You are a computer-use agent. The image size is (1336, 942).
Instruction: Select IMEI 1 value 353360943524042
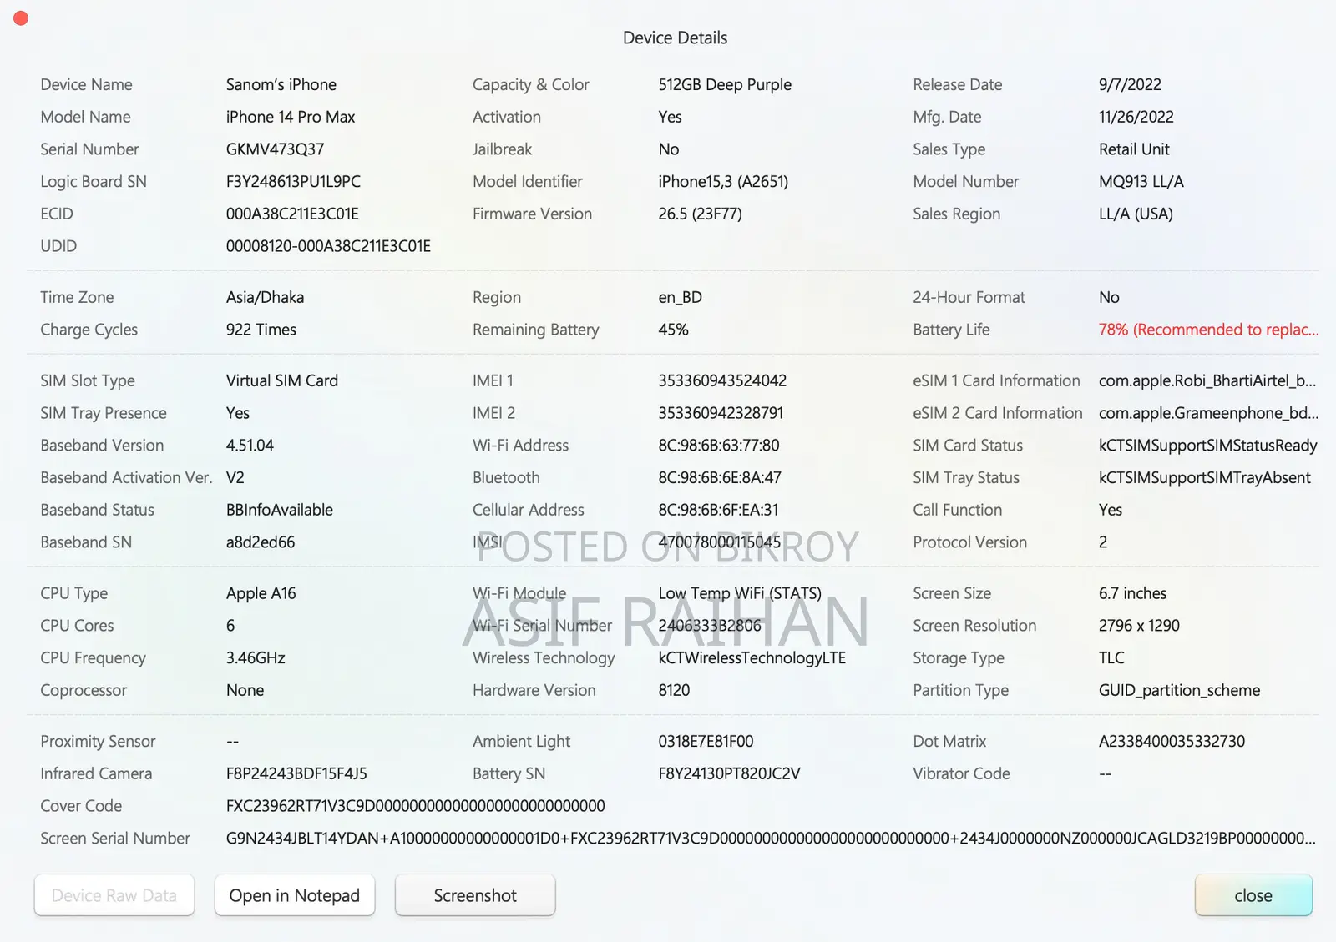point(722,380)
